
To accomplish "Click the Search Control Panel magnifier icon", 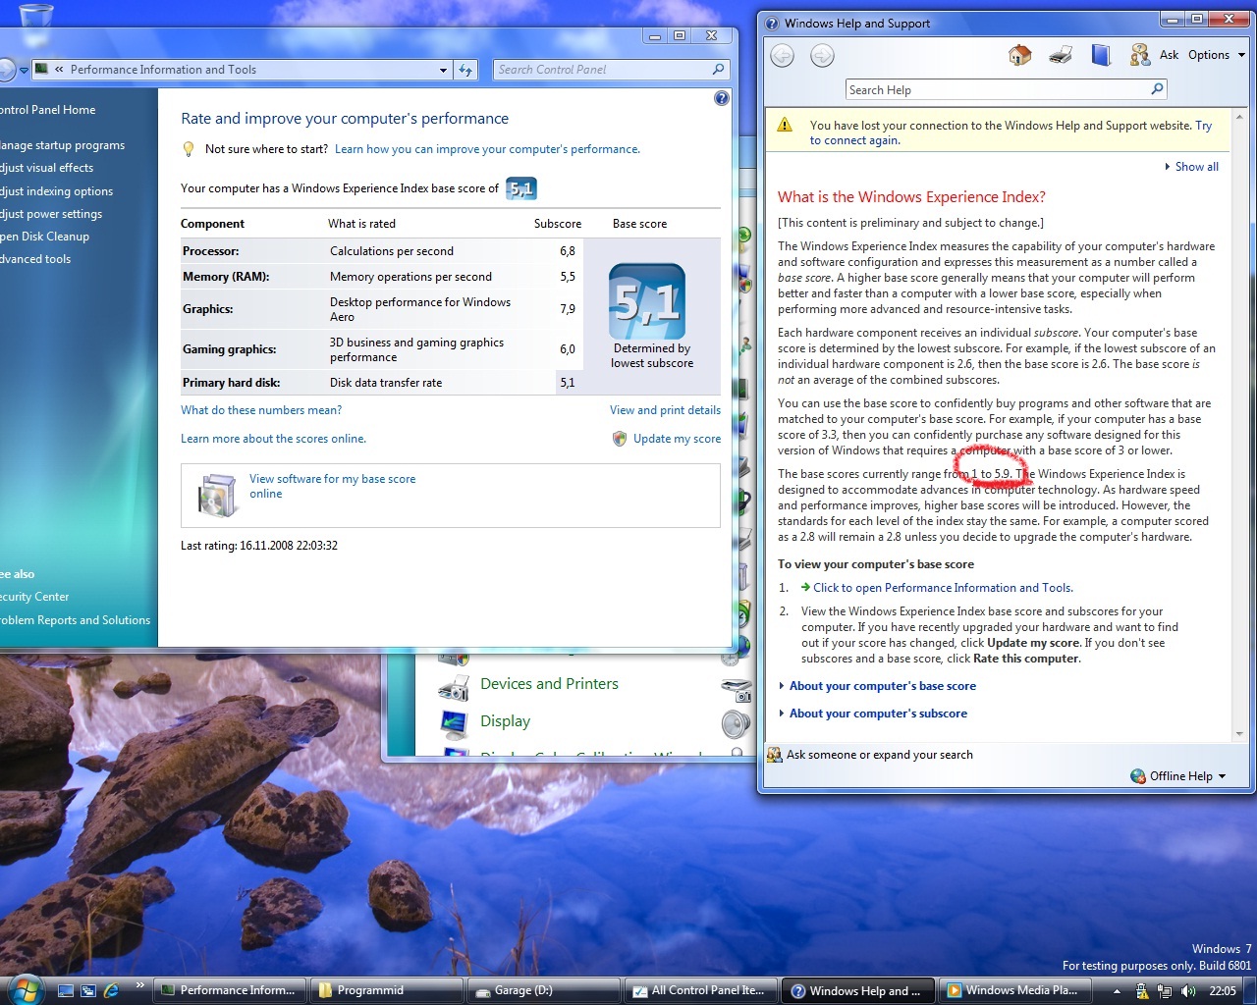I will [x=719, y=70].
